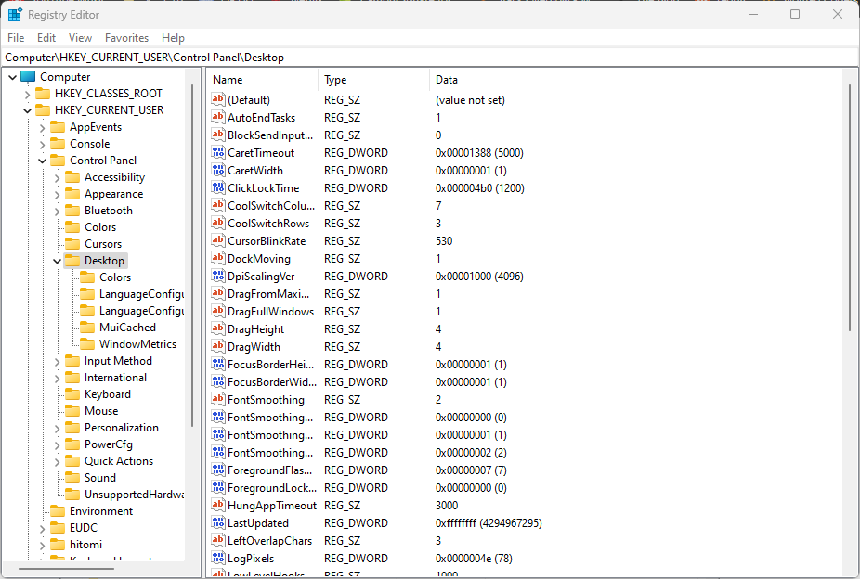Image resolution: width=860 pixels, height=579 pixels.
Task: Expand the AppEvents key
Action: [x=42, y=128]
